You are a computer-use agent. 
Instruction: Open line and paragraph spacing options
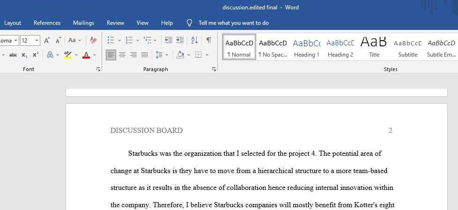(x=159, y=55)
